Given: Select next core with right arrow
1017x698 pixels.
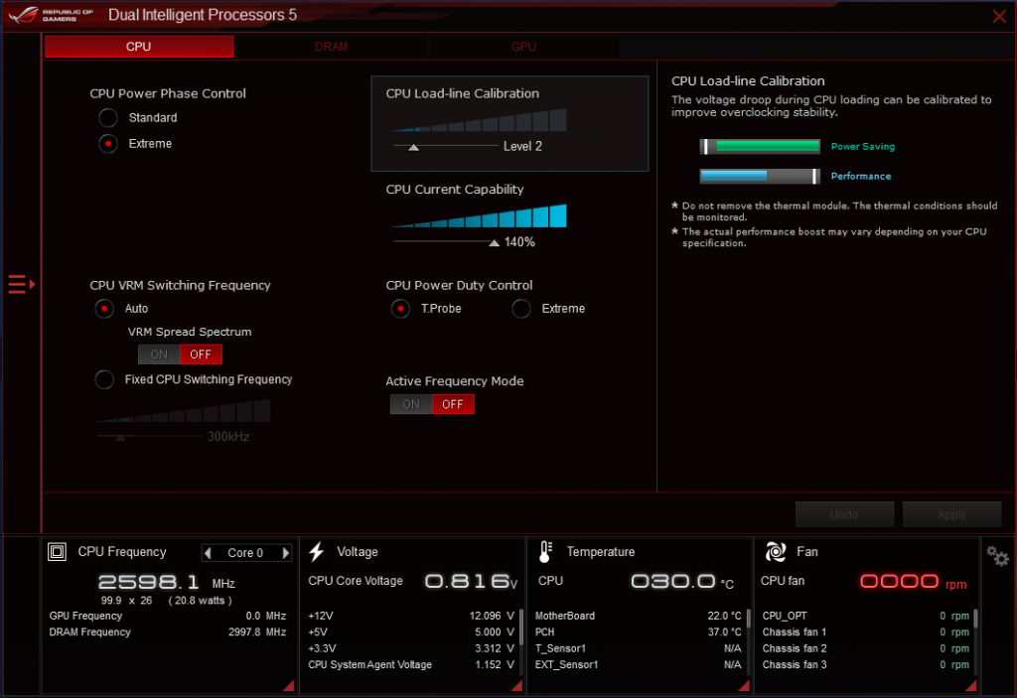Looking at the screenshot, I should (286, 553).
